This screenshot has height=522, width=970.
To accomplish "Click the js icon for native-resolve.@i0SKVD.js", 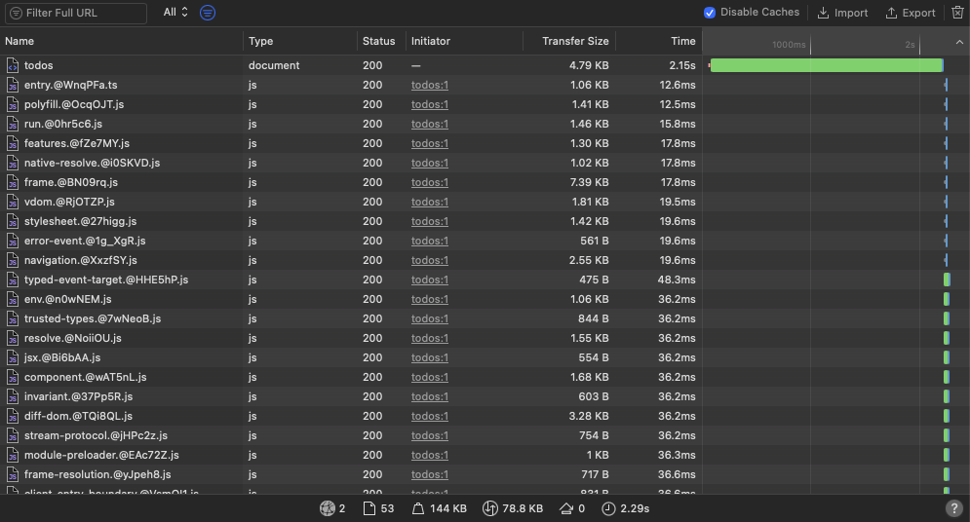I will click(x=13, y=163).
